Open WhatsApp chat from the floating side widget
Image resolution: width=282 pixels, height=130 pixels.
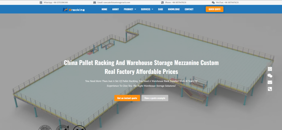[270, 69]
